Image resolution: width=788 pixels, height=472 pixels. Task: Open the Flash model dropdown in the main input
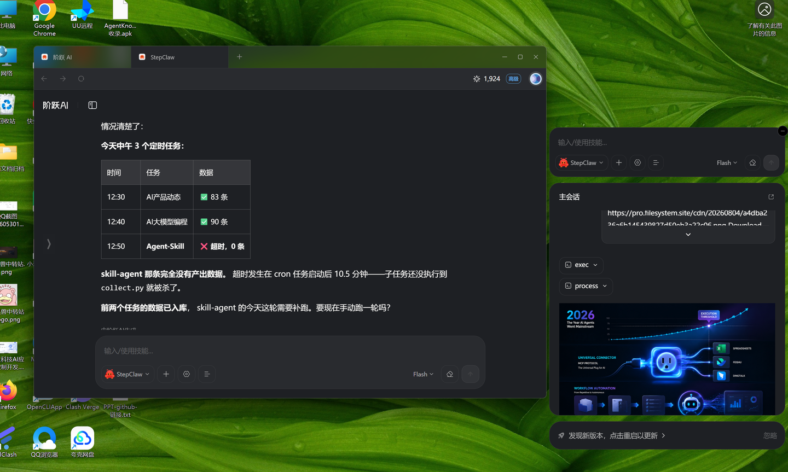tap(423, 374)
